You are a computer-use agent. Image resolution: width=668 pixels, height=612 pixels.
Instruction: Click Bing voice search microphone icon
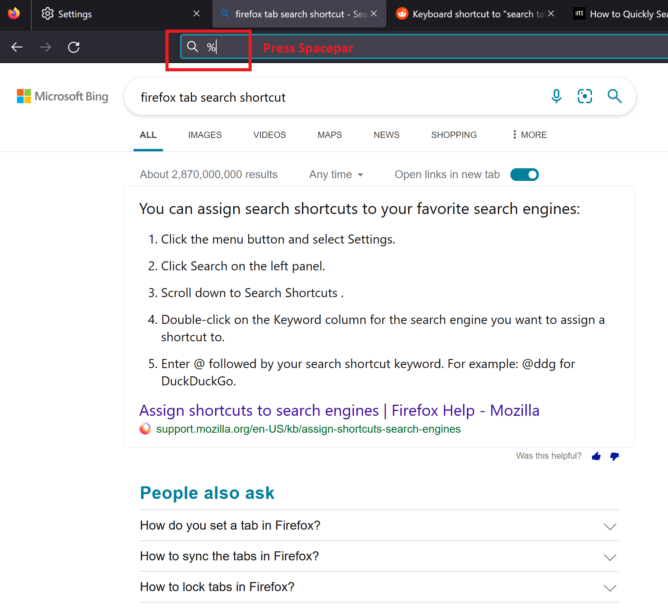(556, 96)
